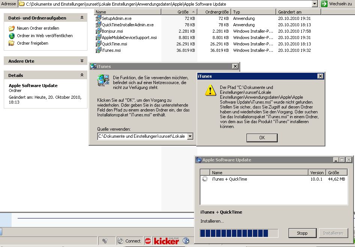Click the spinner icon beside iTunes + QuickTime
The height and width of the screenshot is (247, 355).
tap(205, 179)
